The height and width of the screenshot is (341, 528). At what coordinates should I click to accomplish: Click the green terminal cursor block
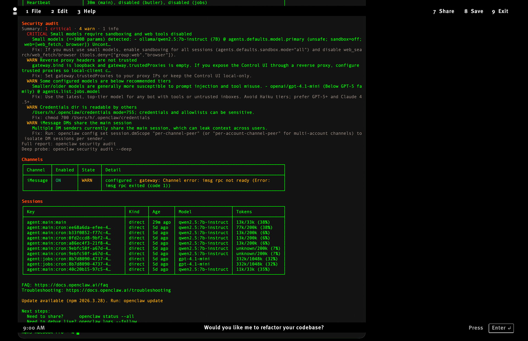[x=78, y=333]
